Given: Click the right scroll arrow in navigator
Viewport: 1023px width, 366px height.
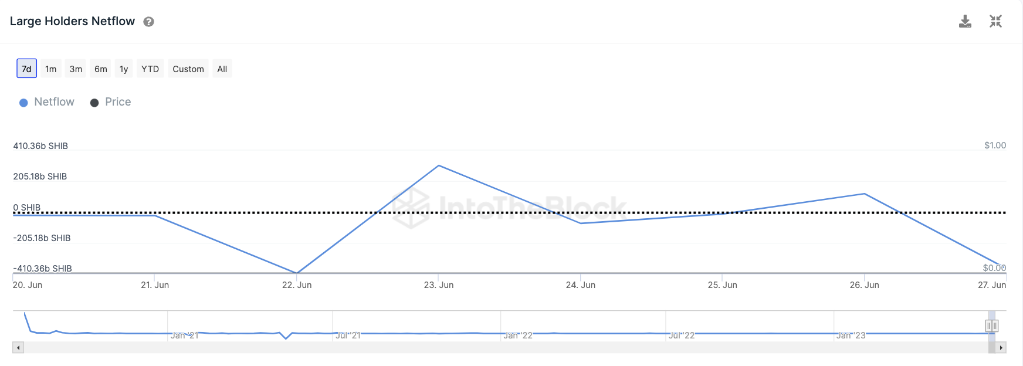Looking at the screenshot, I should [x=1001, y=348].
